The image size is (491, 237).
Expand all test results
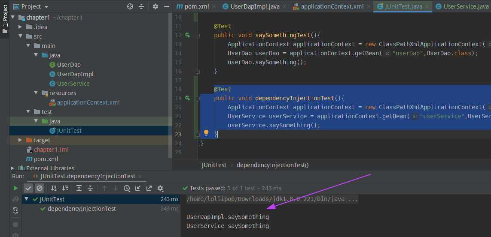click(x=79, y=188)
